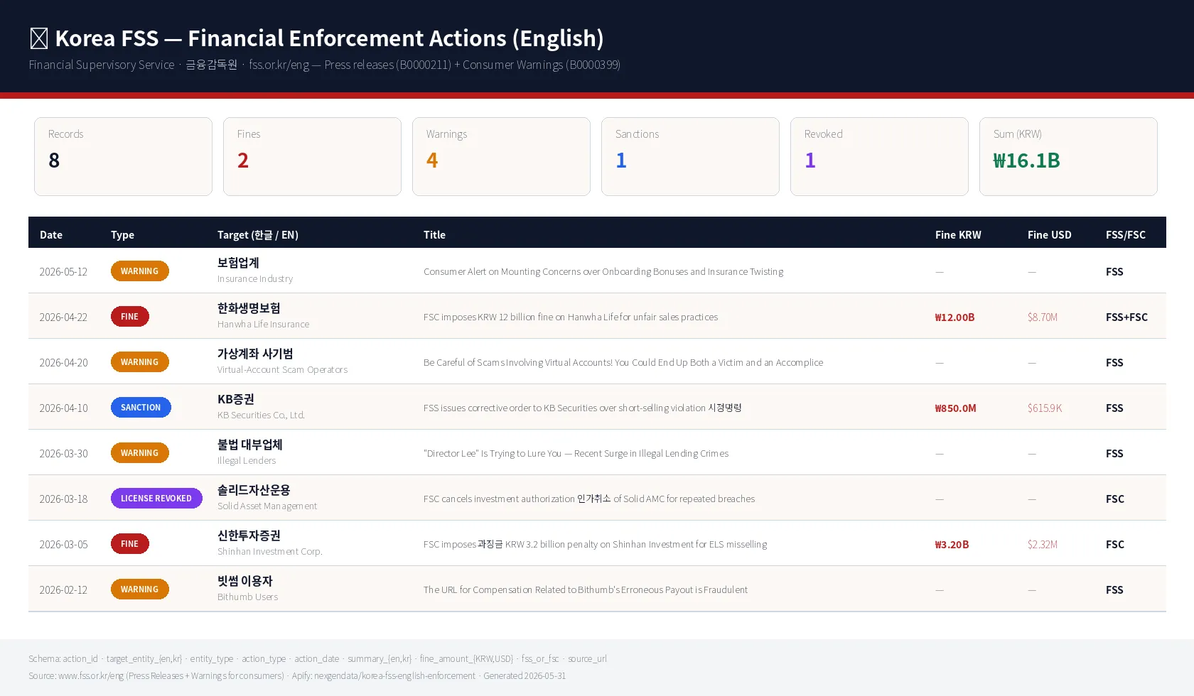Select date 2026-03-30
The height and width of the screenshot is (696, 1194).
point(63,454)
